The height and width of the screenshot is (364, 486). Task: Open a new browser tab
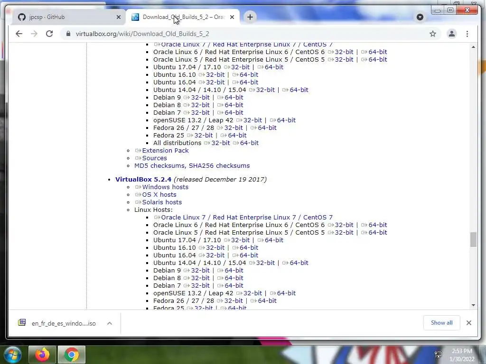(250, 17)
